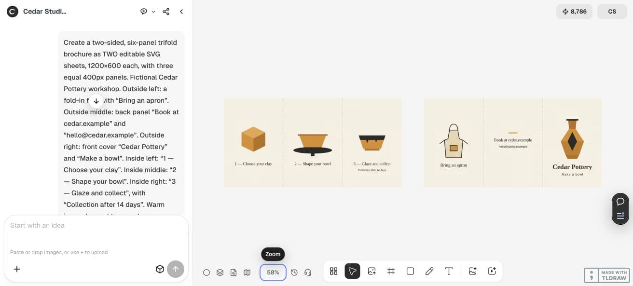
Task: Click the new chat bubble icon
Action: point(144,12)
